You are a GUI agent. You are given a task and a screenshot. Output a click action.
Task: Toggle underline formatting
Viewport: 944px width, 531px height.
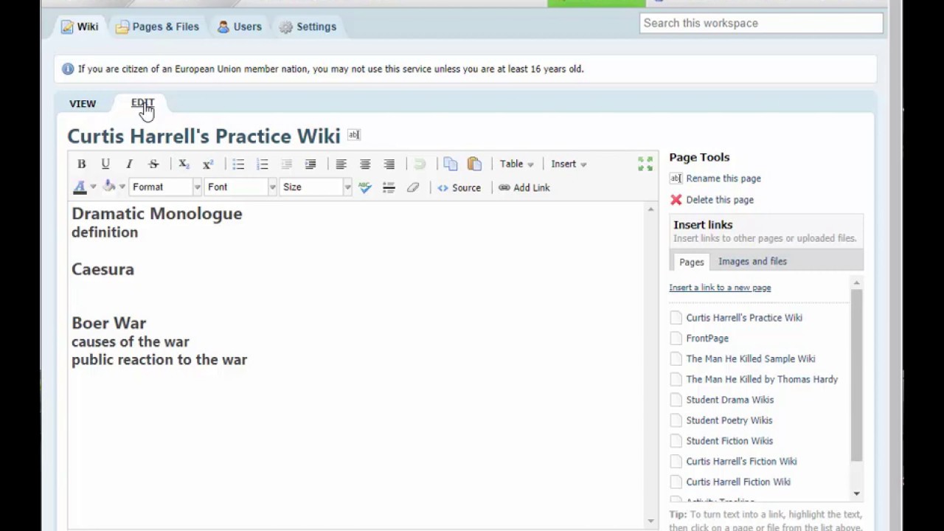click(x=105, y=164)
